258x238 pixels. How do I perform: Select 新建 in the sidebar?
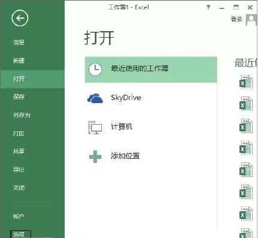pyautogui.click(x=19, y=61)
